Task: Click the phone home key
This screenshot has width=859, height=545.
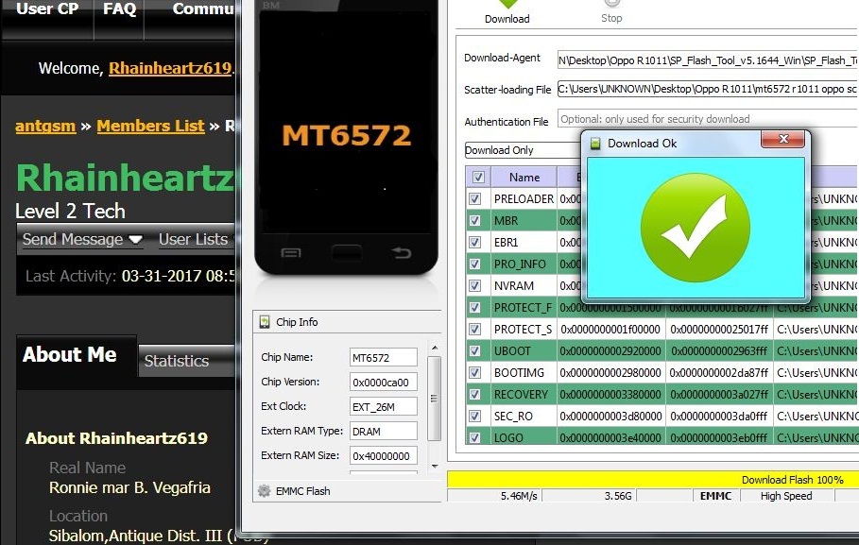Action: coord(346,252)
